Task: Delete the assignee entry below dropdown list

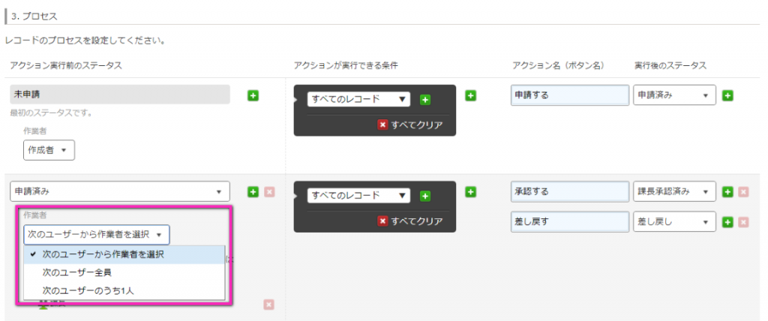Action: click(269, 304)
